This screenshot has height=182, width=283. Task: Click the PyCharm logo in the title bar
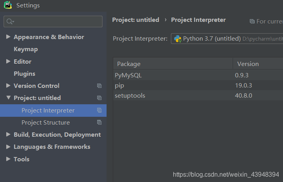(x=8, y=5)
